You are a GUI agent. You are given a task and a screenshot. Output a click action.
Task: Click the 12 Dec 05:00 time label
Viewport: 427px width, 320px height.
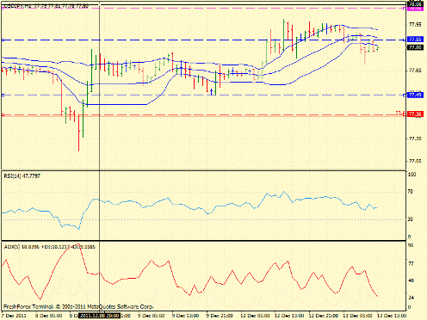[255, 316]
